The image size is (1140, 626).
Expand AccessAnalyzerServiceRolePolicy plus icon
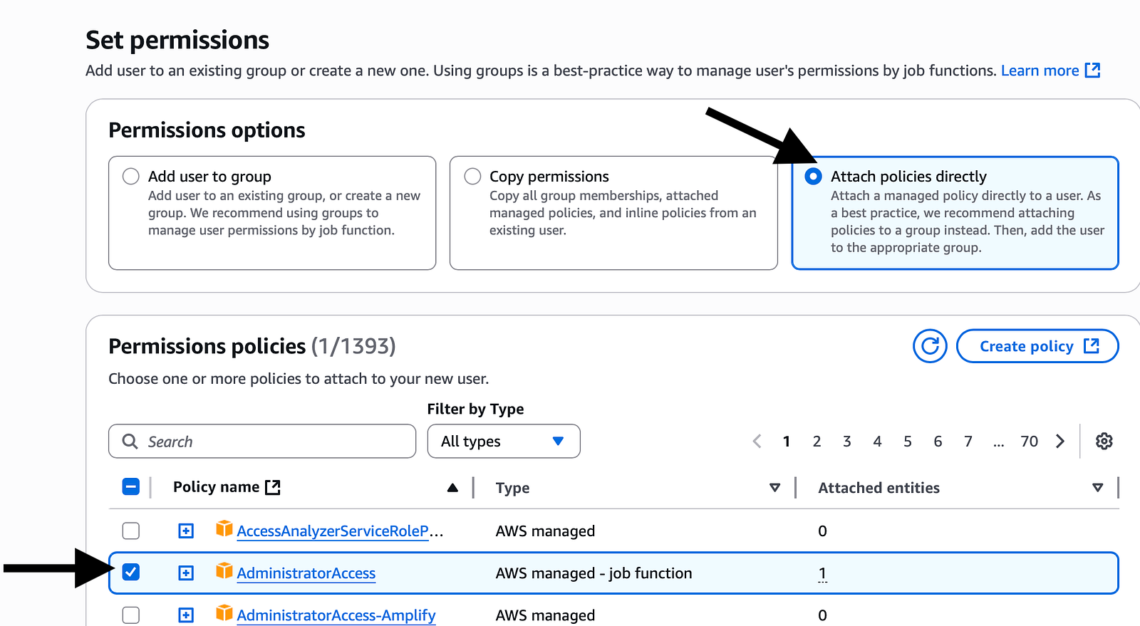186,531
